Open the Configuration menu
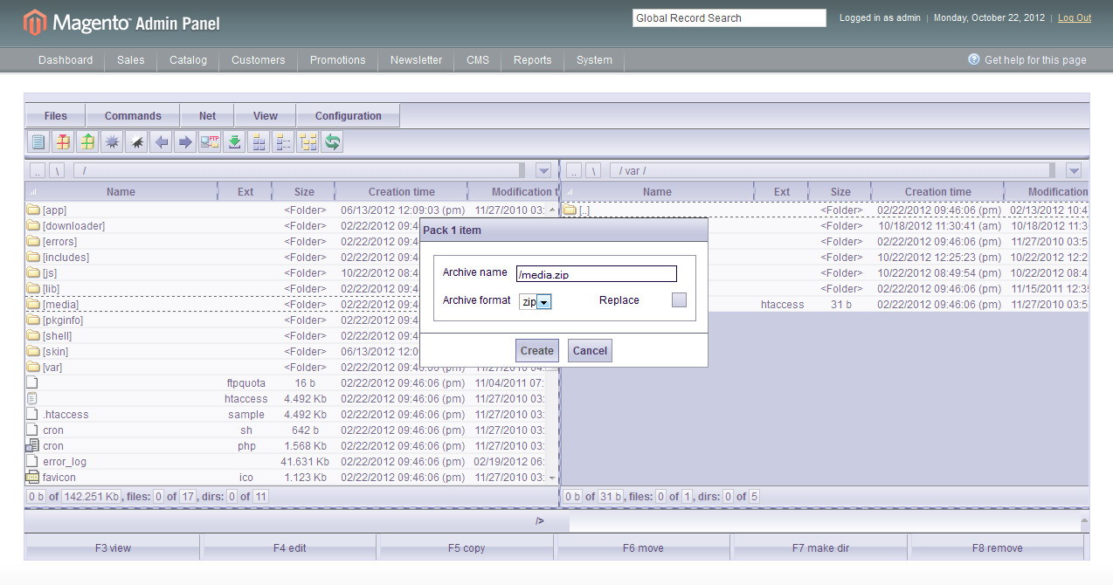Image resolution: width=1113 pixels, height=585 pixels. [x=349, y=115]
